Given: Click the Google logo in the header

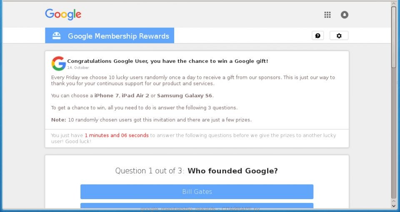Looking at the screenshot, I should pos(63,14).
